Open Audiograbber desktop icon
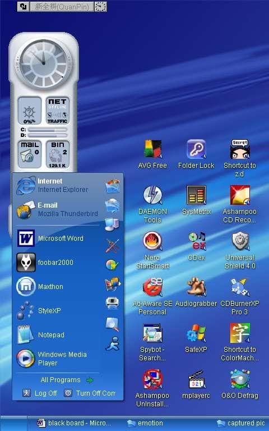The image size is (269, 431). pyautogui.click(x=196, y=292)
